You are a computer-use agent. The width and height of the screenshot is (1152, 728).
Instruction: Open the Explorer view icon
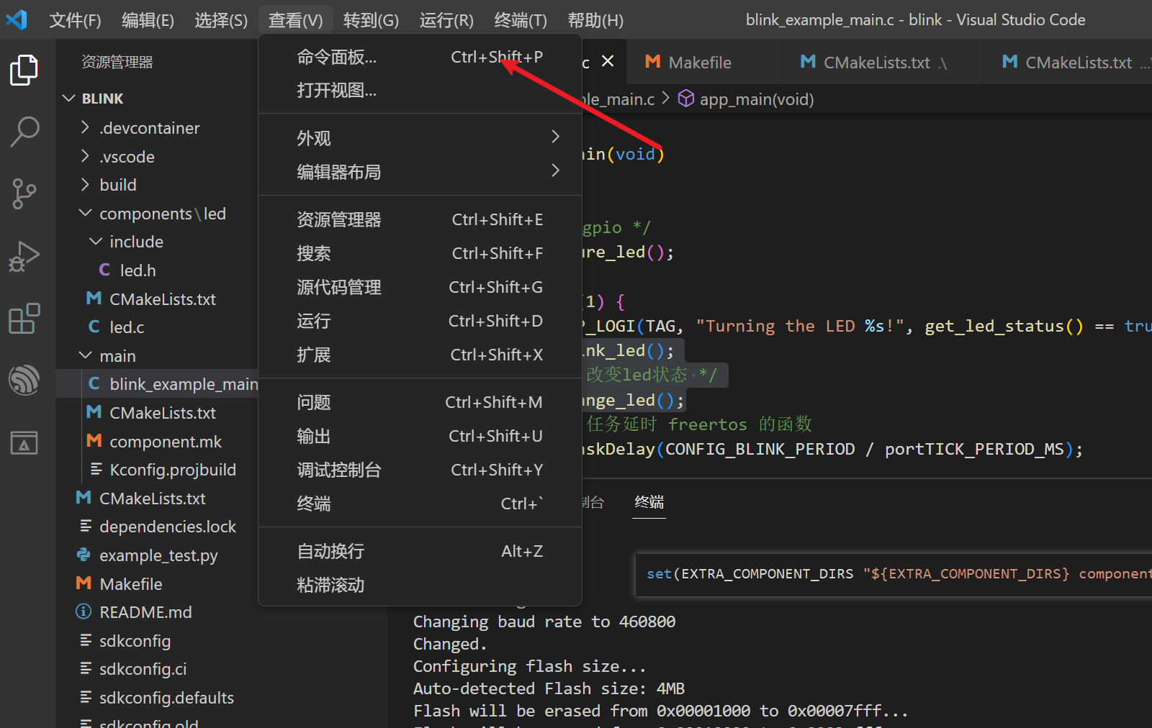[x=25, y=70]
